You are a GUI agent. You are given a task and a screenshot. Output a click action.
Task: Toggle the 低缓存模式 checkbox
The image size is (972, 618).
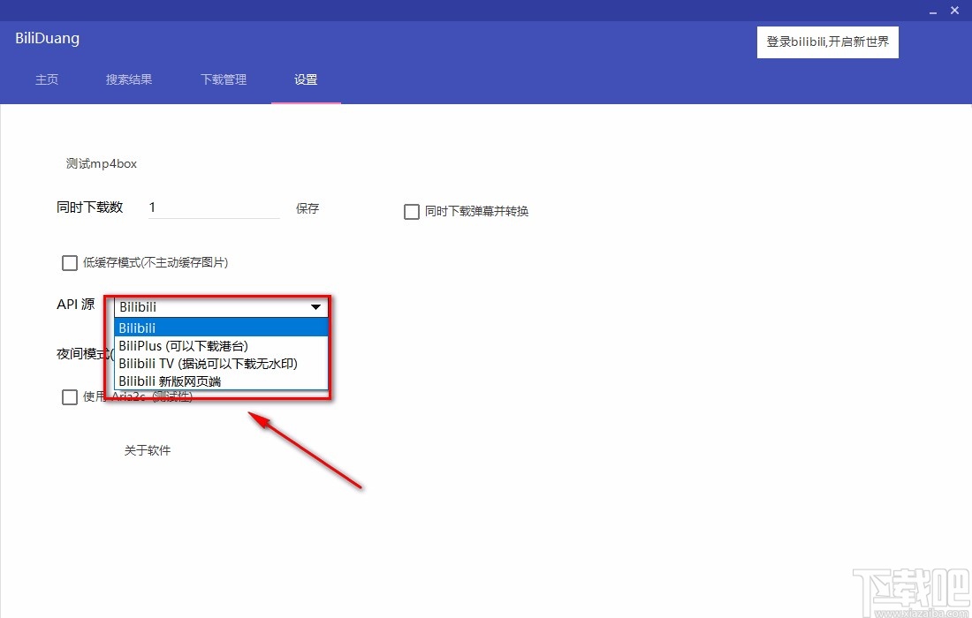[69, 262]
